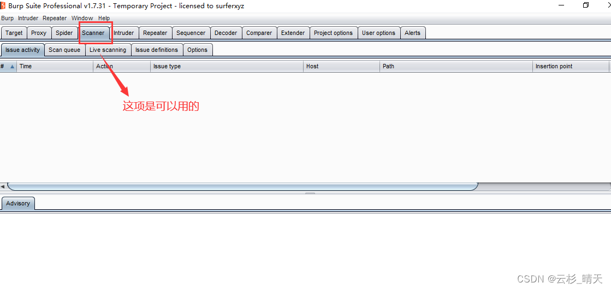Switch to the Target tab

click(x=14, y=33)
